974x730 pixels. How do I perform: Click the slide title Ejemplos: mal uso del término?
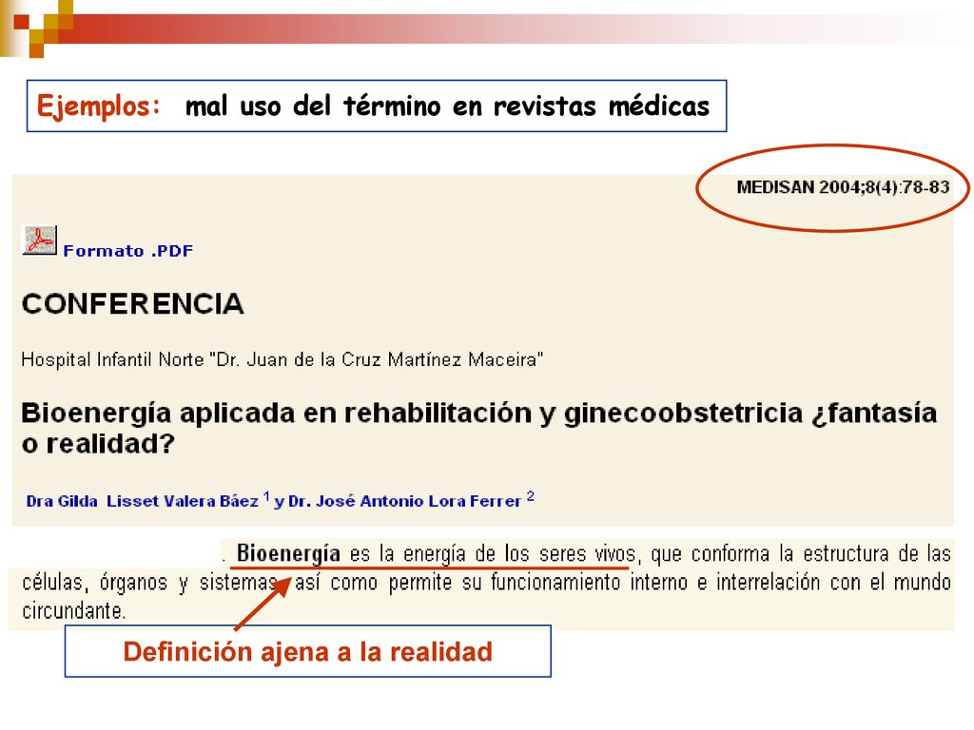pyautogui.click(x=377, y=106)
